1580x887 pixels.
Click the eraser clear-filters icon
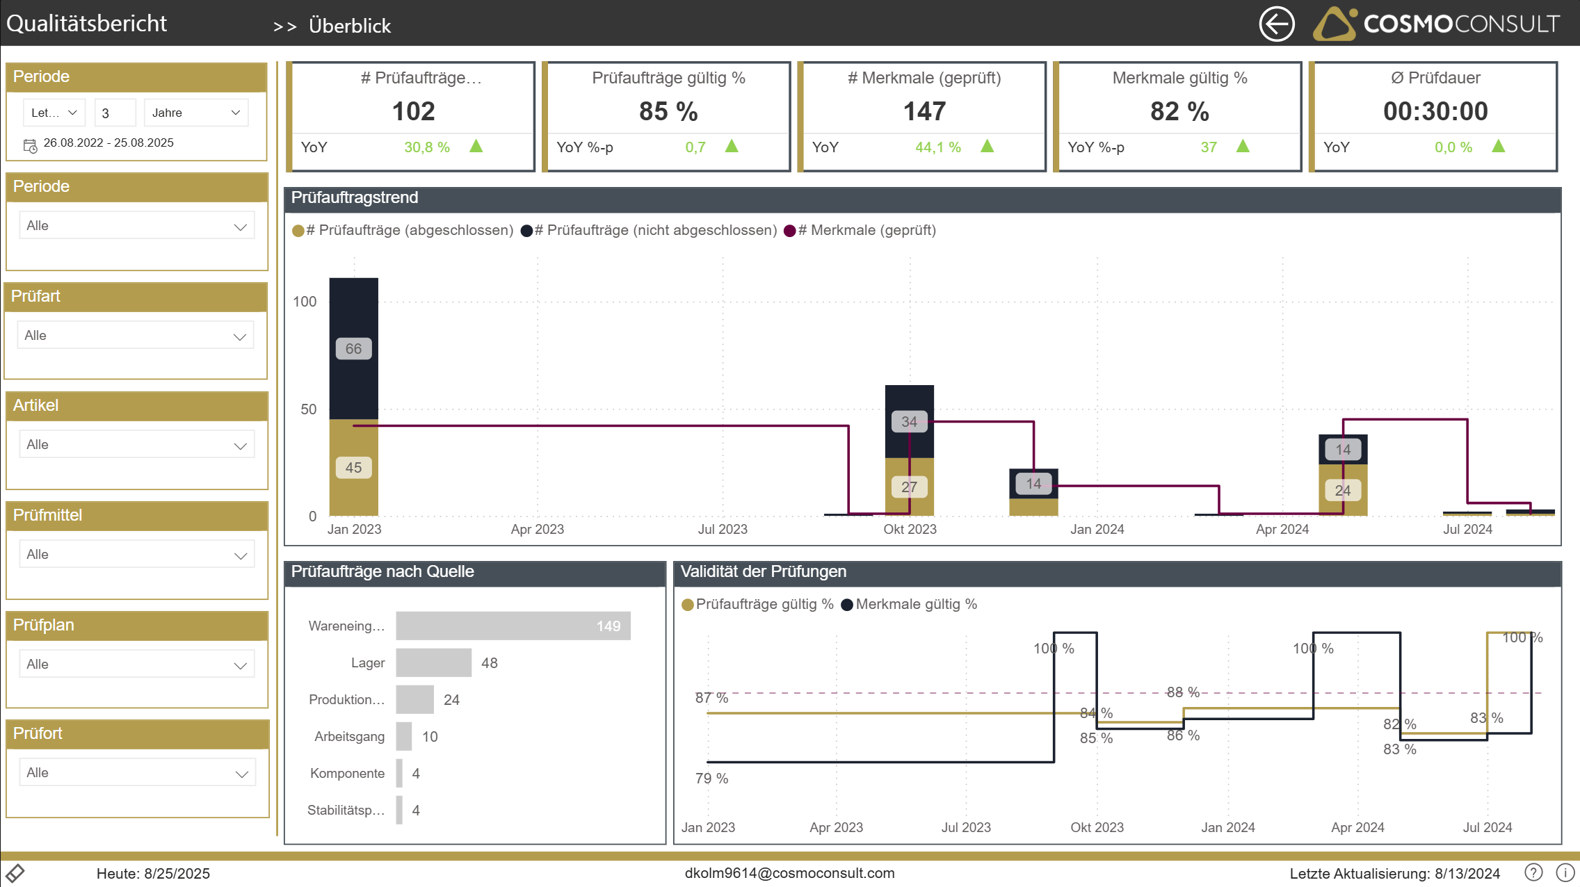tap(15, 873)
